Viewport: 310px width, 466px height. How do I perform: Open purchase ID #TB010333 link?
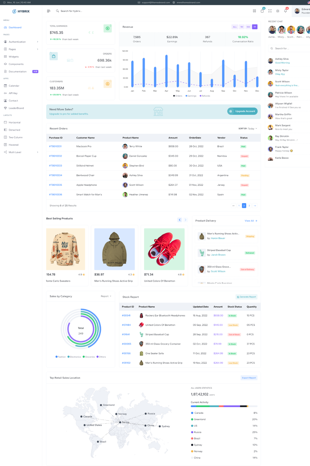point(55,166)
